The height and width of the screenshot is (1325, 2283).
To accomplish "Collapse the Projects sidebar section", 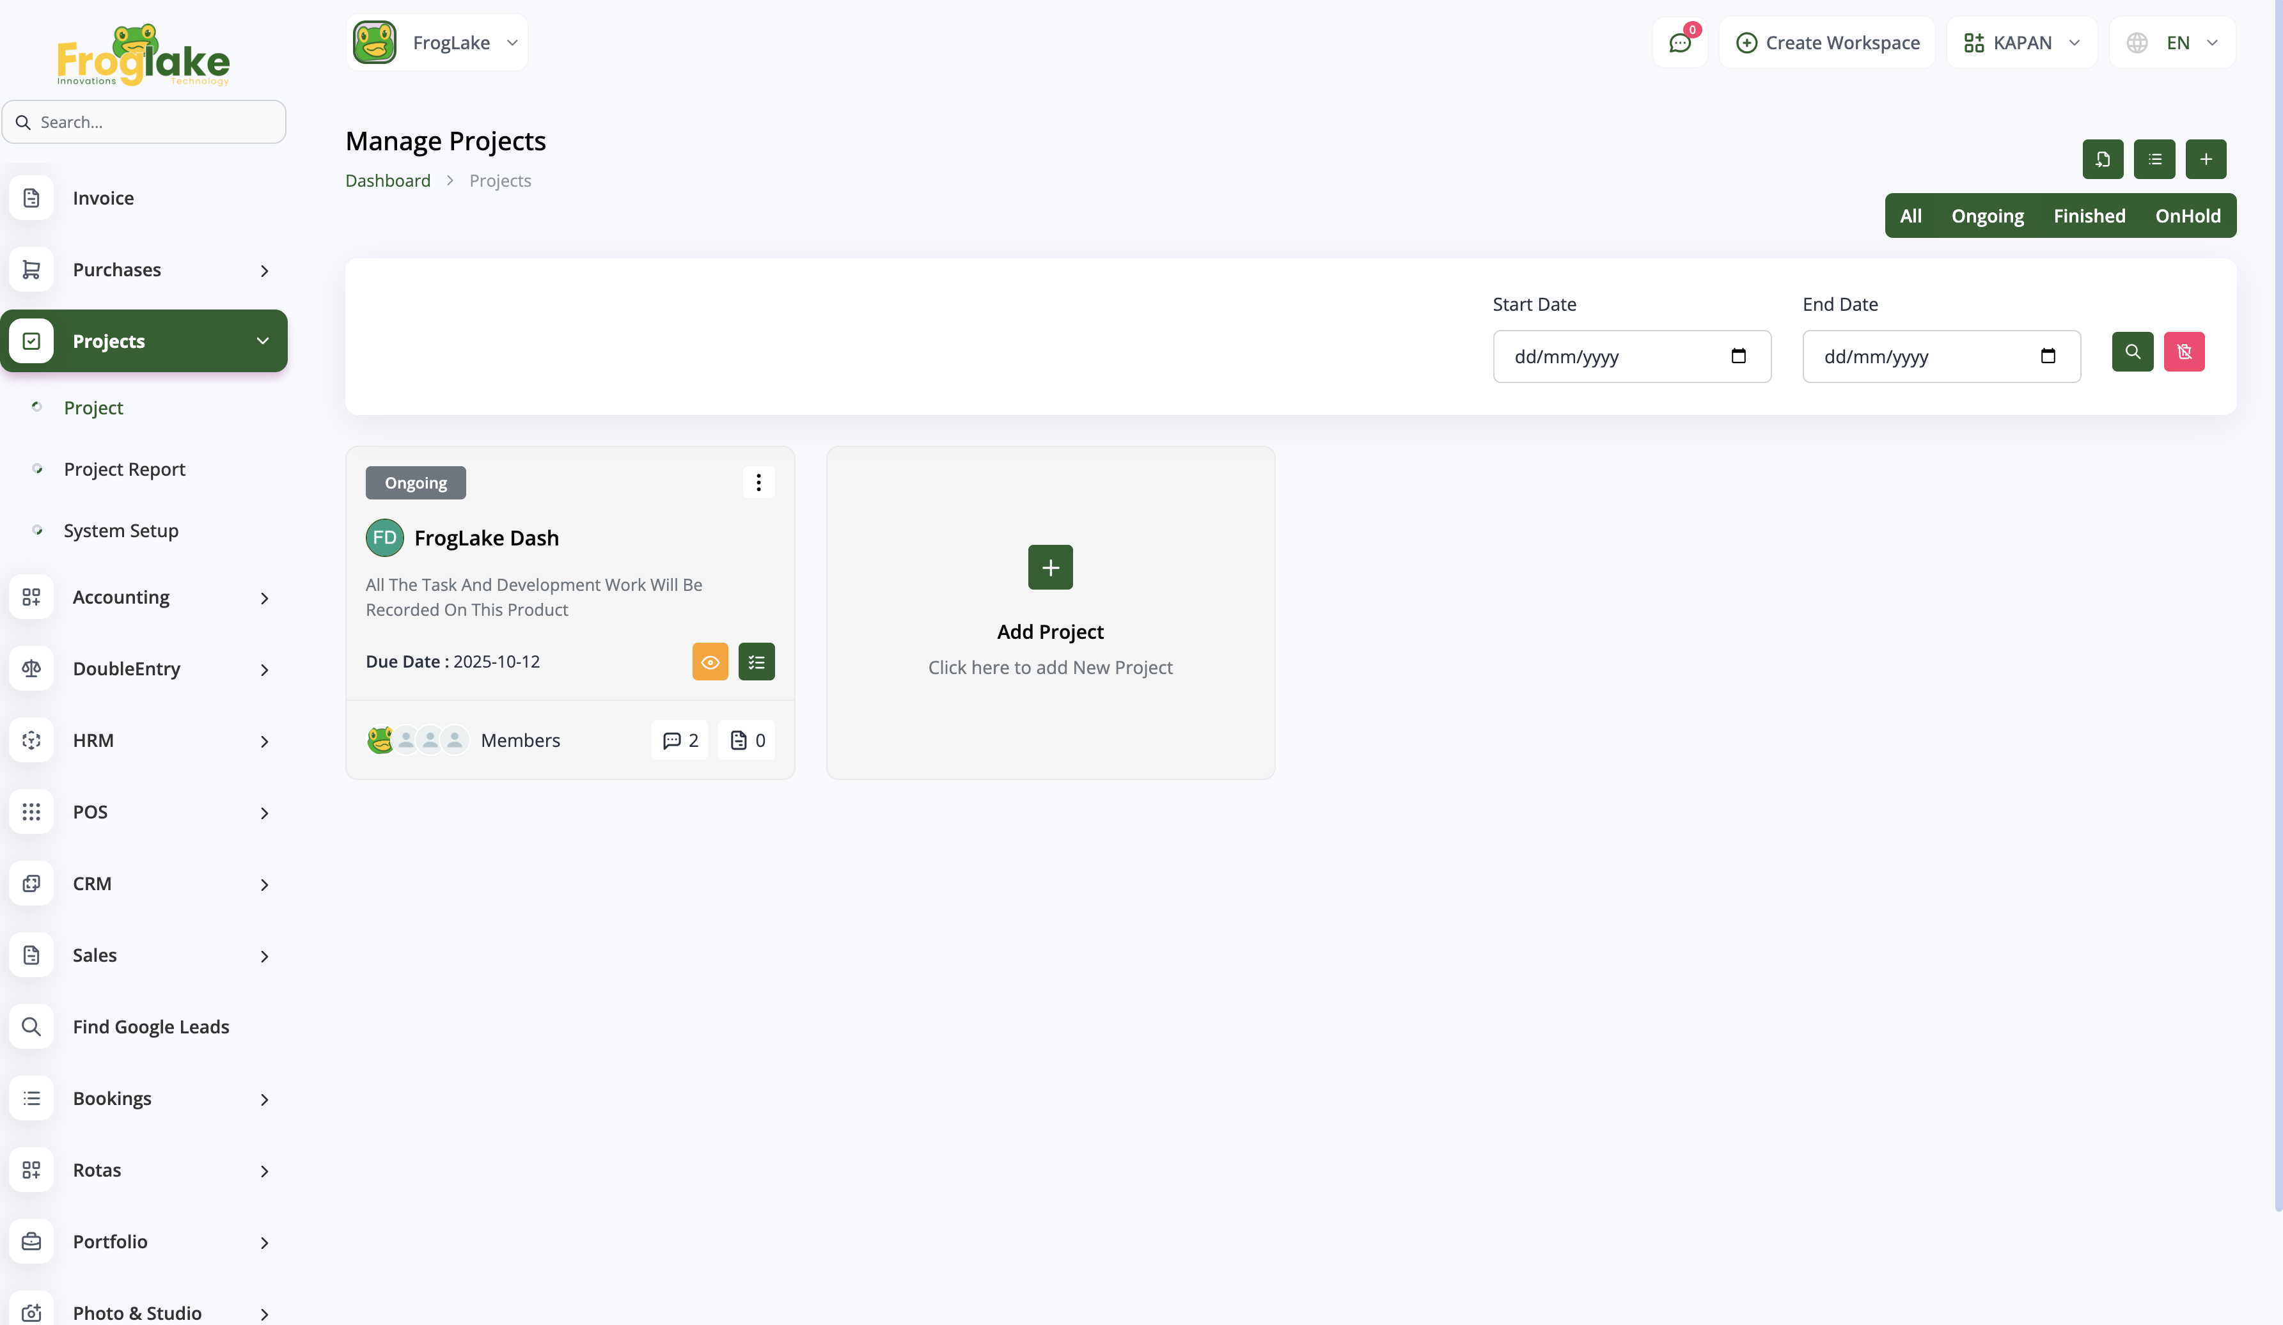I will (x=145, y=341).
